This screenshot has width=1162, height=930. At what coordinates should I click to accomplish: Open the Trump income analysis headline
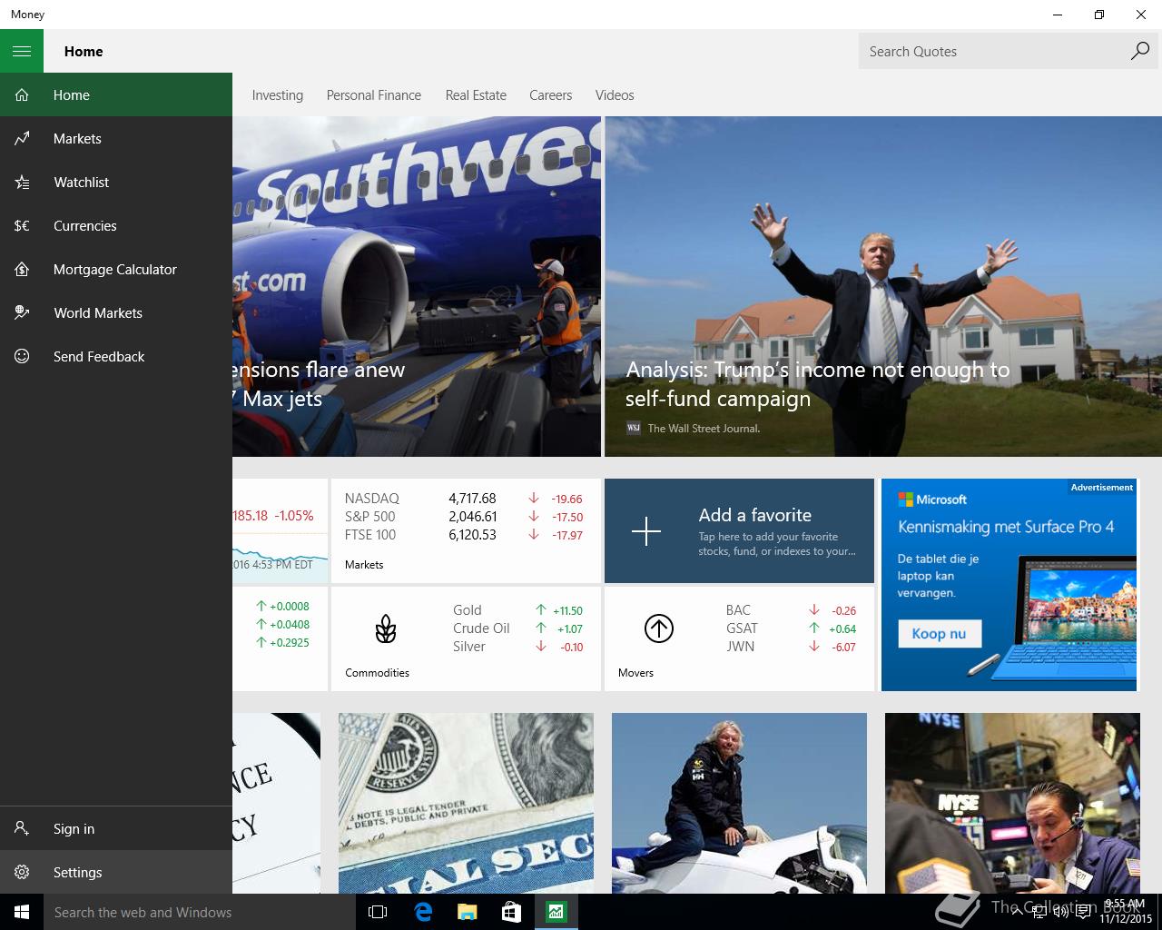coord(818,383)
